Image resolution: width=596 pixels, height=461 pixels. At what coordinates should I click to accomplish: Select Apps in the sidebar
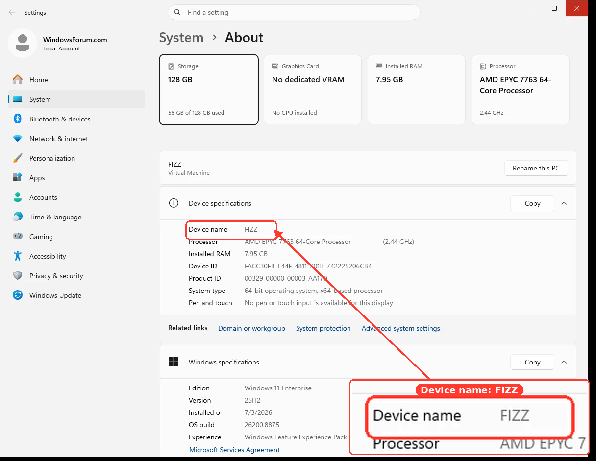point(76,178)
